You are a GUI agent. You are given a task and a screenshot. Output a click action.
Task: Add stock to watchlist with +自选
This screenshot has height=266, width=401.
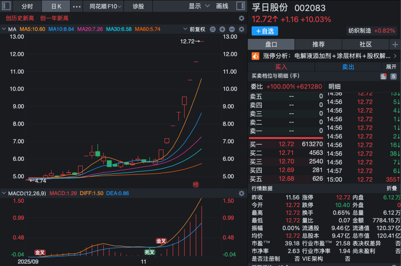[265, 31]
